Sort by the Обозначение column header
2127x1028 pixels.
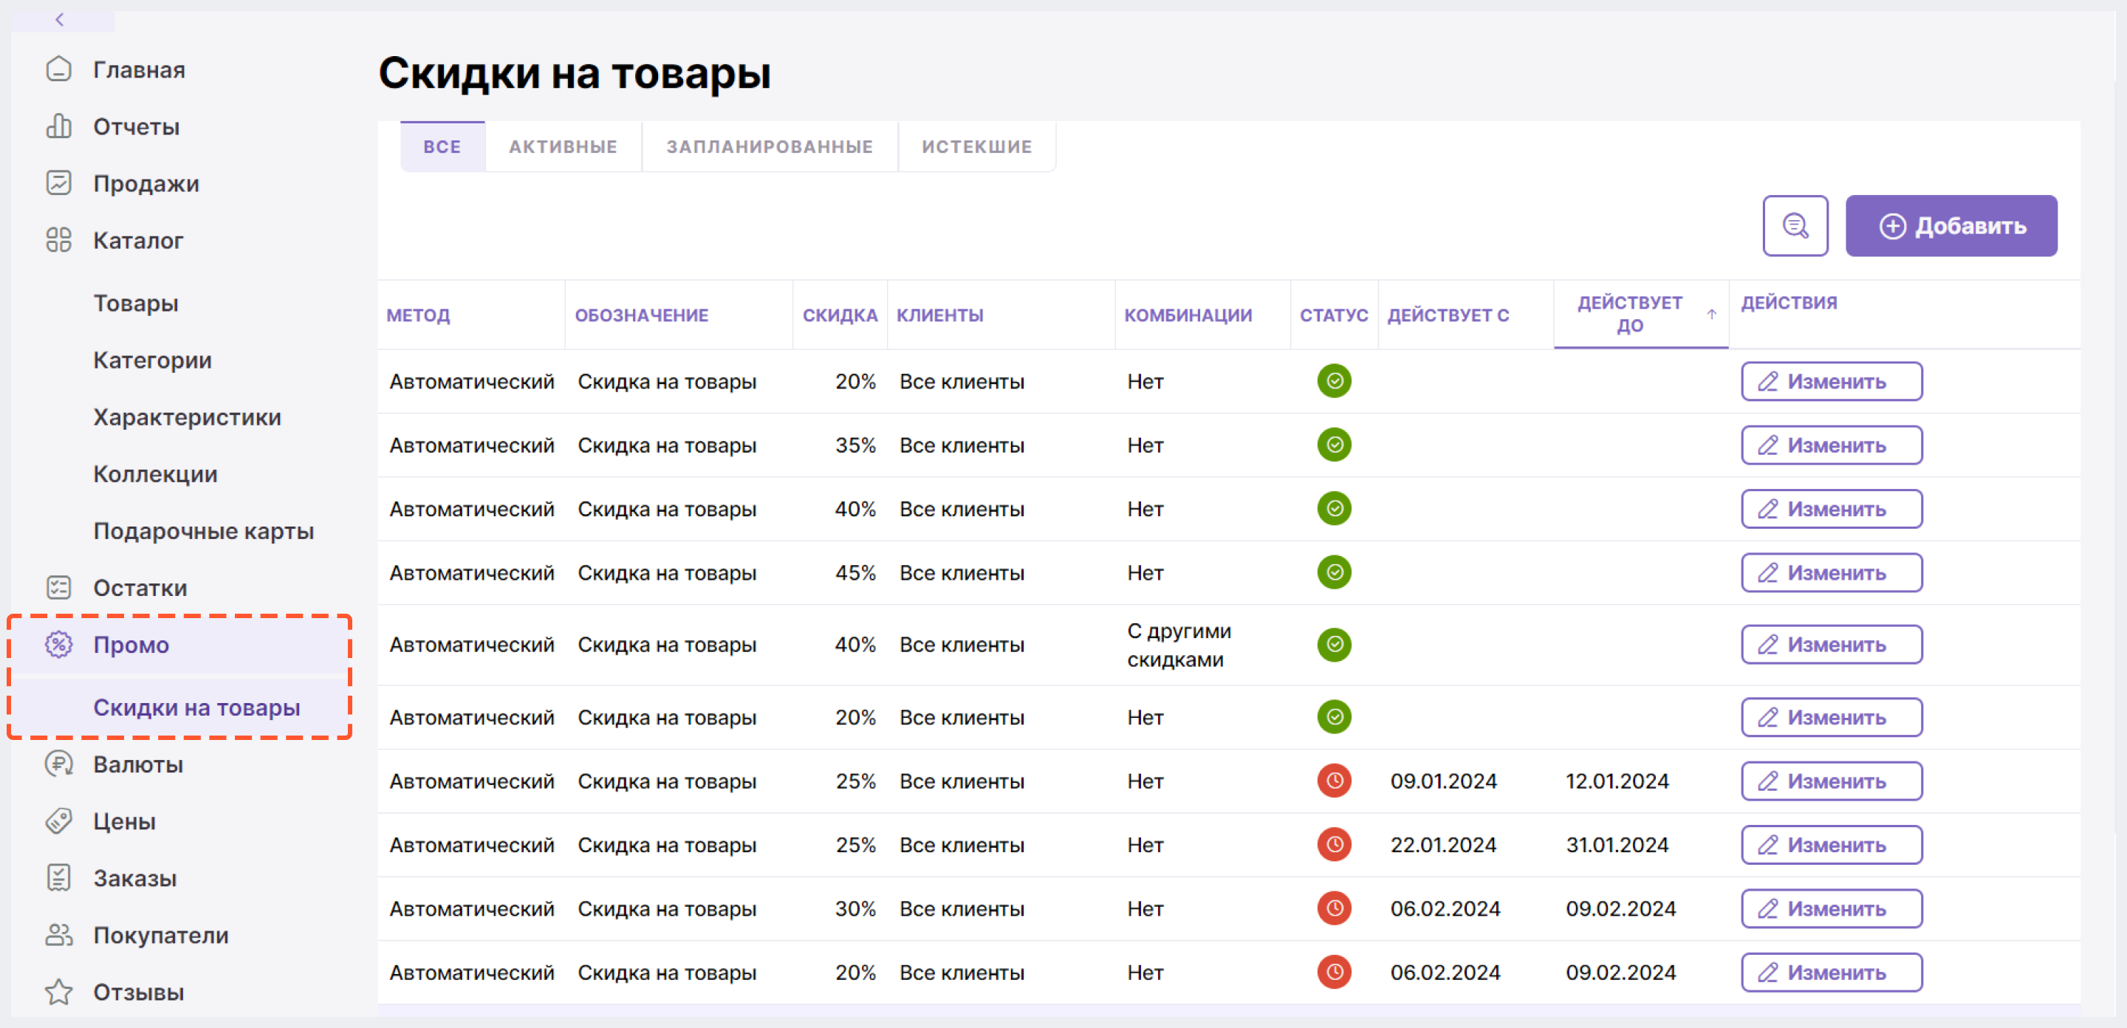(642, 315)
